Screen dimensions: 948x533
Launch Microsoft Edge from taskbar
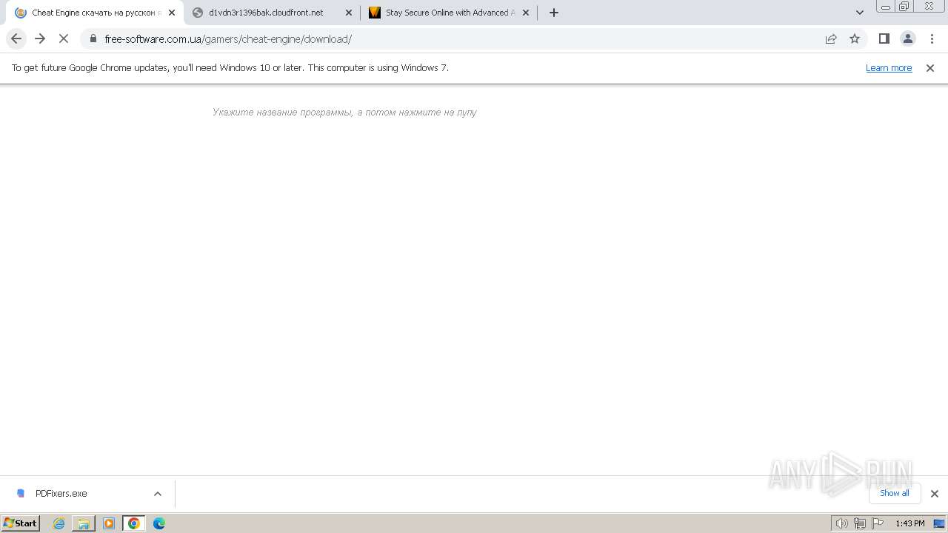159,523
